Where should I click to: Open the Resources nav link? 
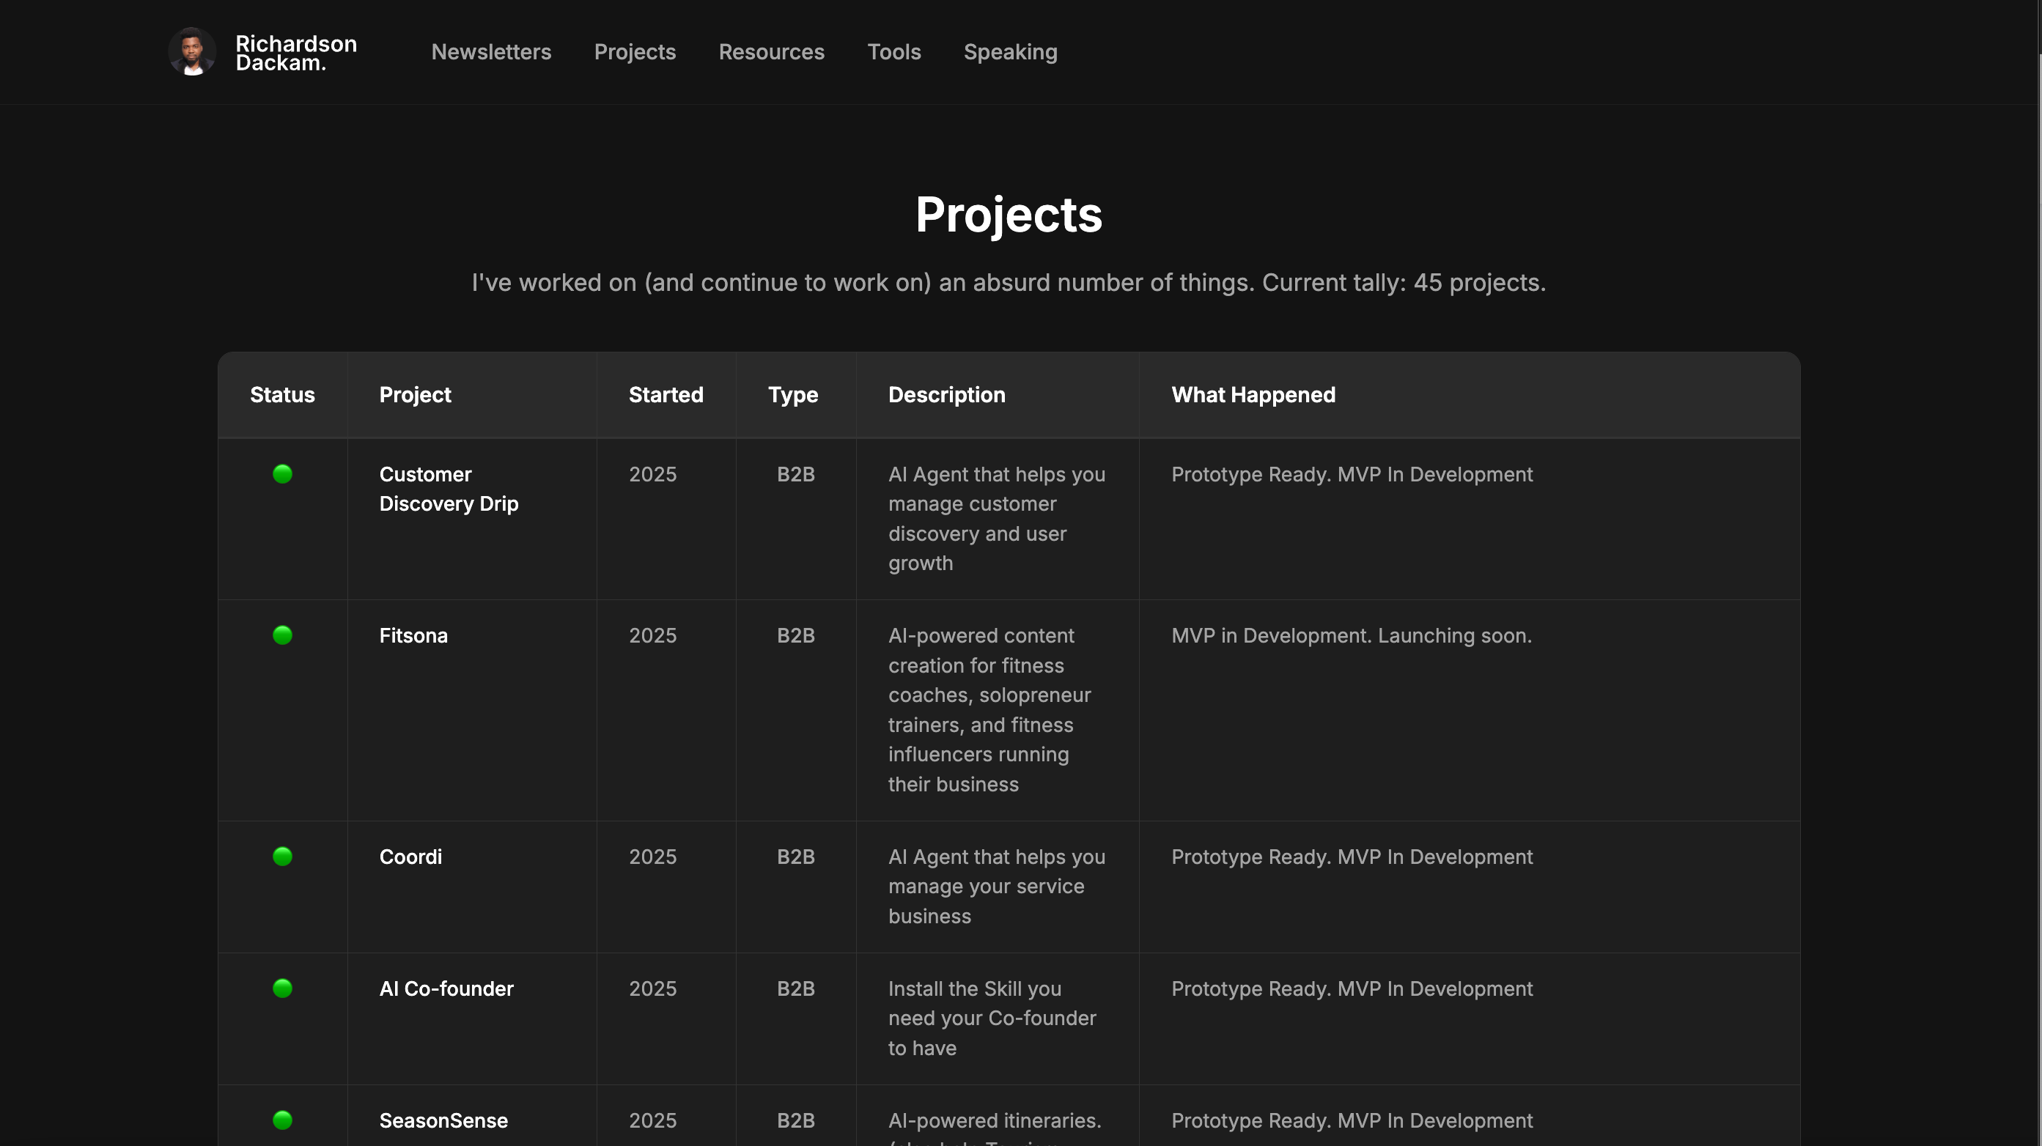click(770, 52)
